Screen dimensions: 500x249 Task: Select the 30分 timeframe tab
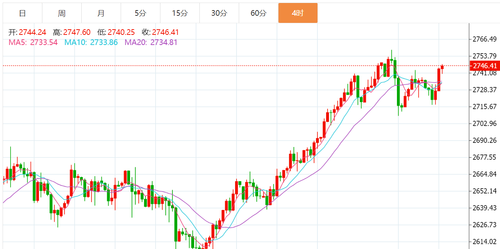pyautogui.click(x=219, y=13)
